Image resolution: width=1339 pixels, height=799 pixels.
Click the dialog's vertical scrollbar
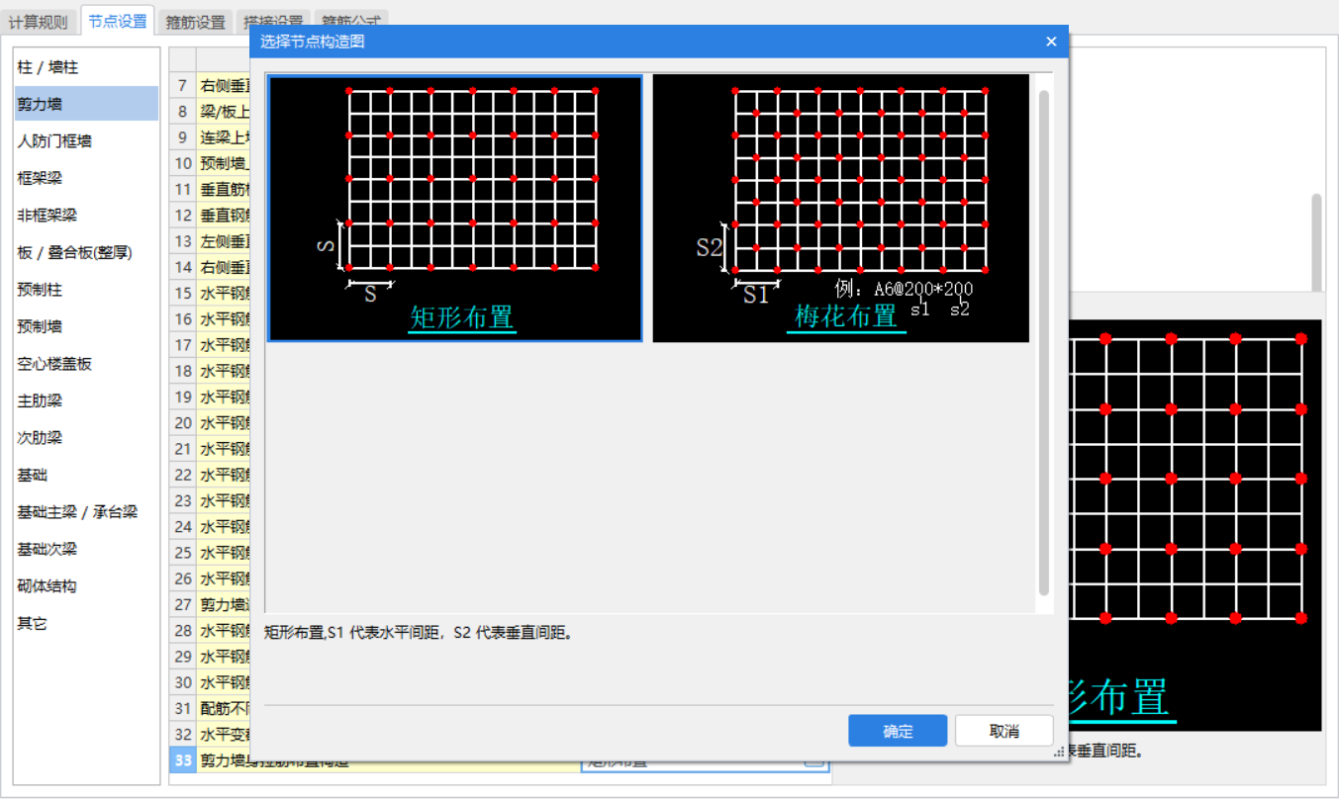1043,342
